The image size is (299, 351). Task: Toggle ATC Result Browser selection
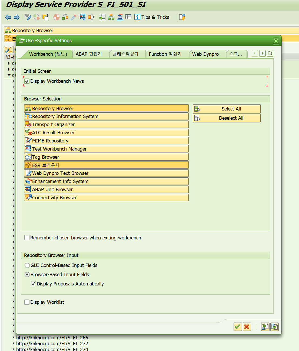(106, 133)
